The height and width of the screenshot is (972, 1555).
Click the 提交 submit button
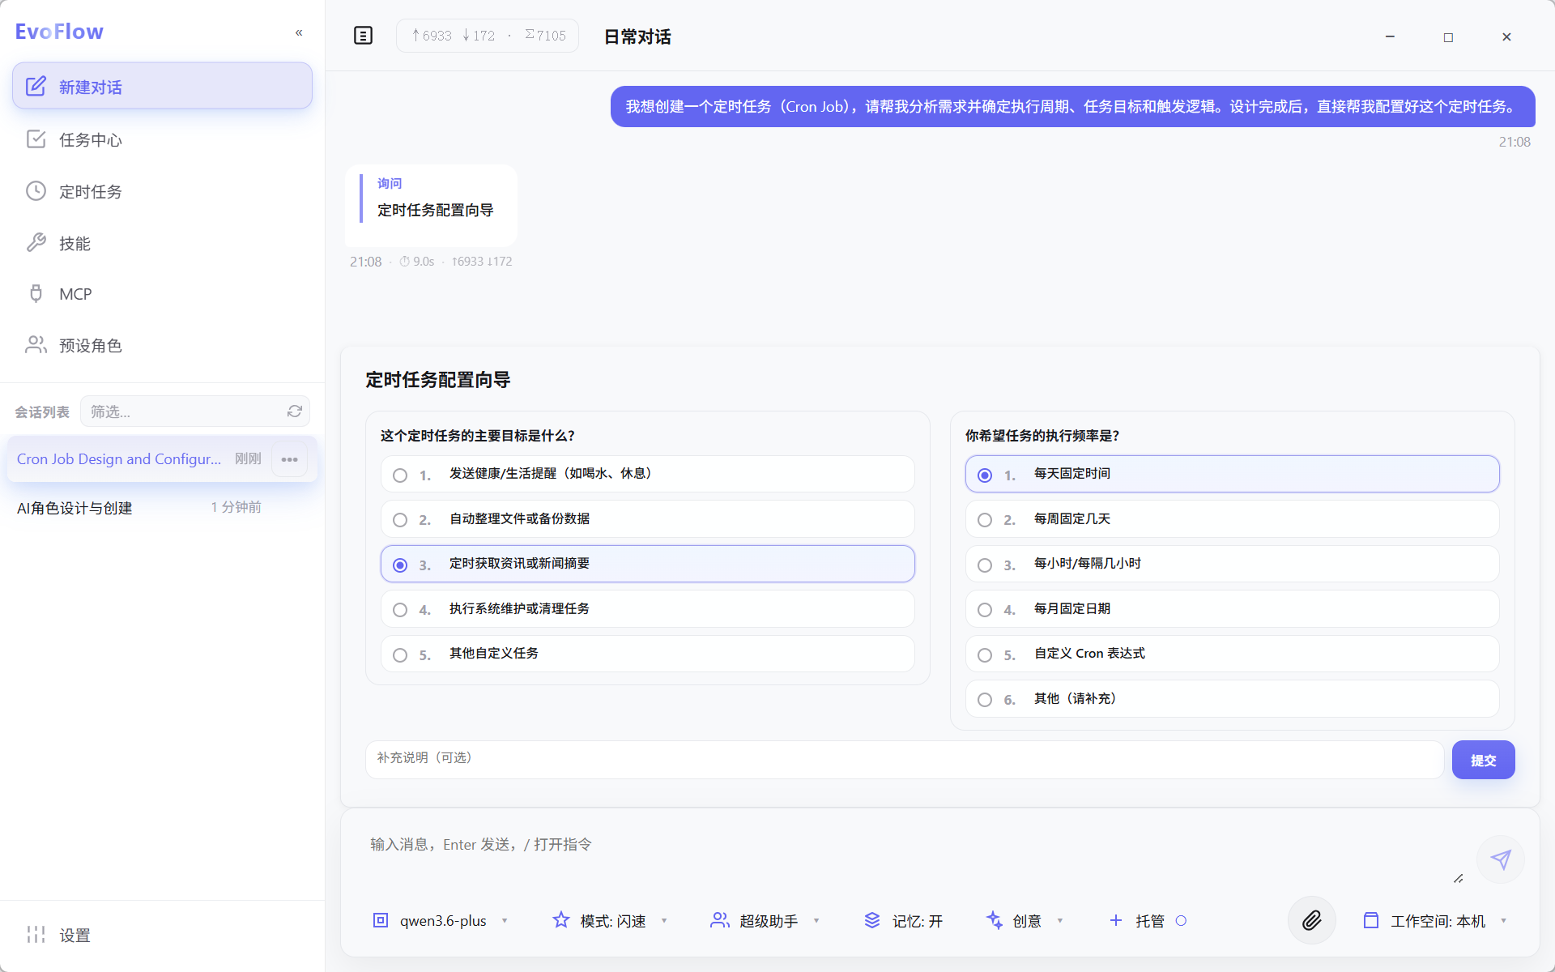[1483, 760]
